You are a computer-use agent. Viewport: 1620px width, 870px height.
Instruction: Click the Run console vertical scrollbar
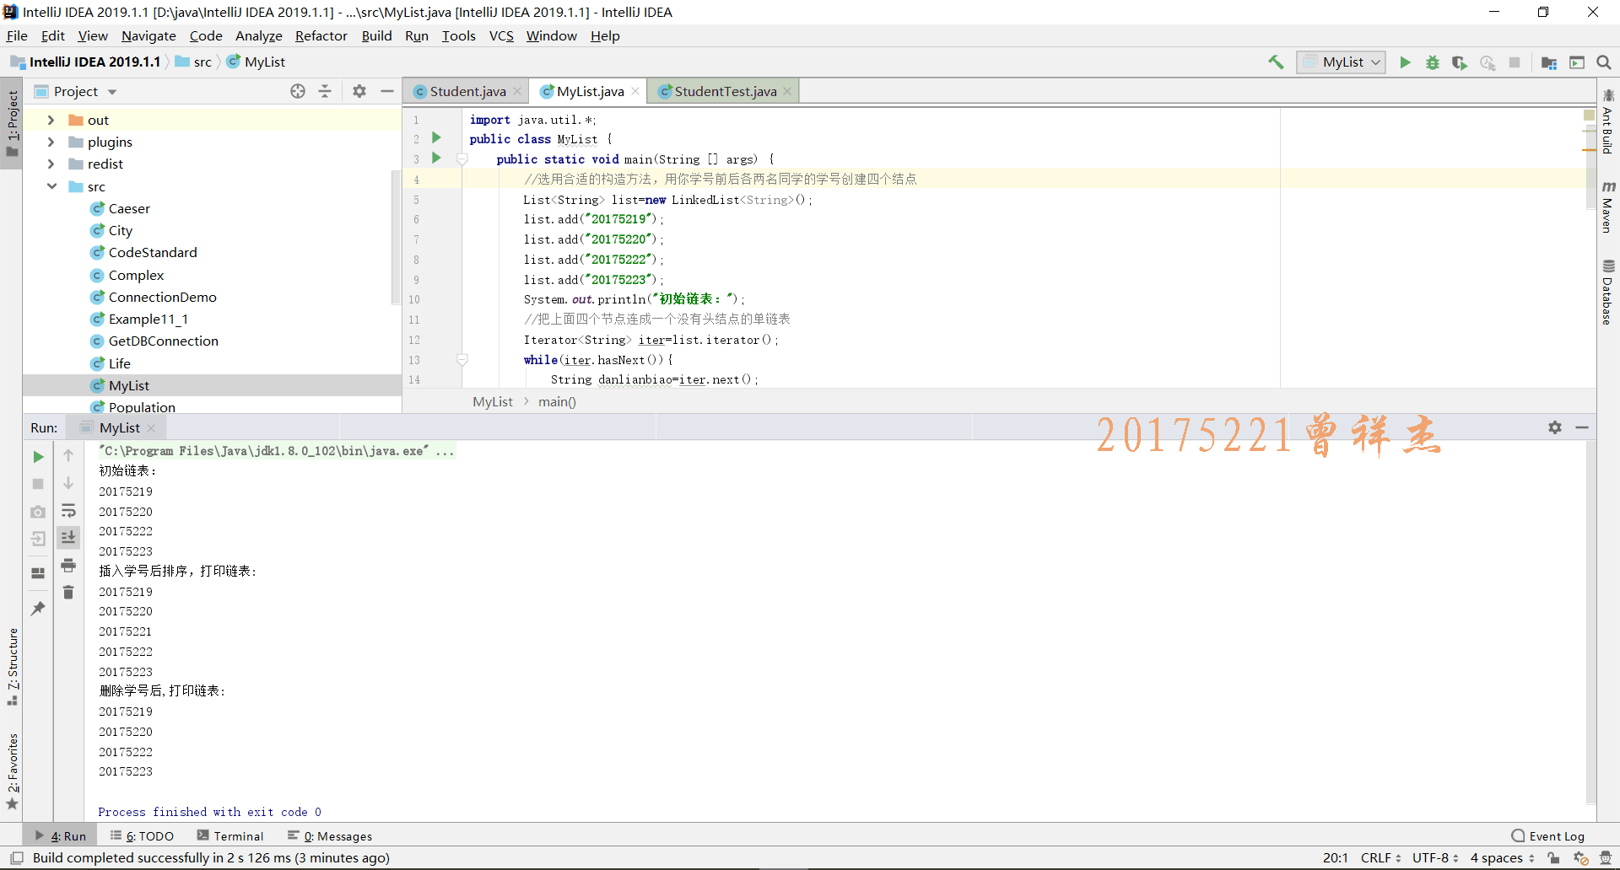(x=1590, y=624)
